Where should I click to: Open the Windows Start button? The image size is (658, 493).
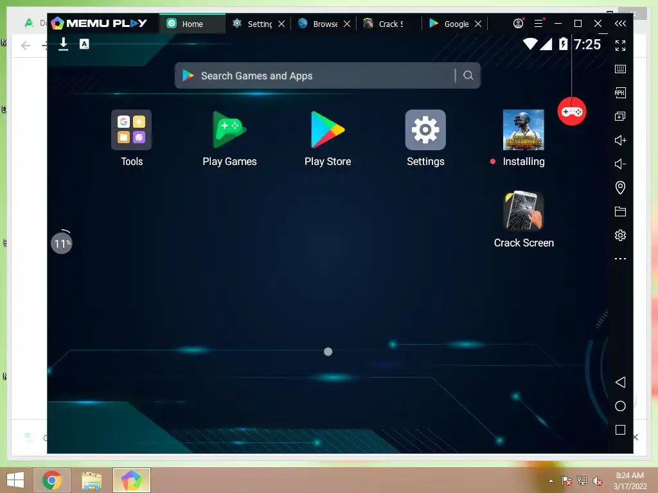click(15, 480)
